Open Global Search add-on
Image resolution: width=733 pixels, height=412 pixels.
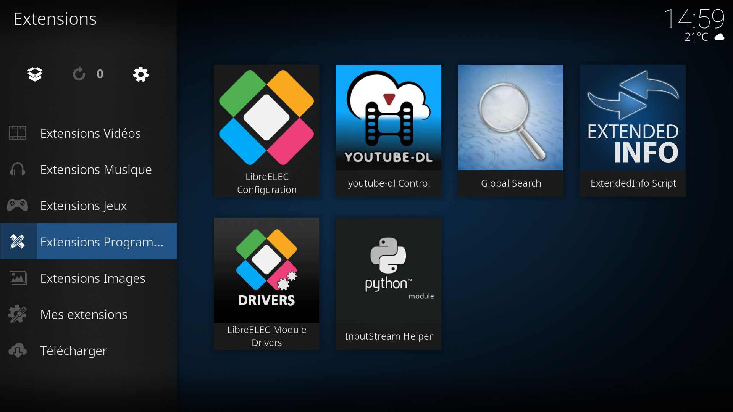pyautogui.click(x=511, y=131)
